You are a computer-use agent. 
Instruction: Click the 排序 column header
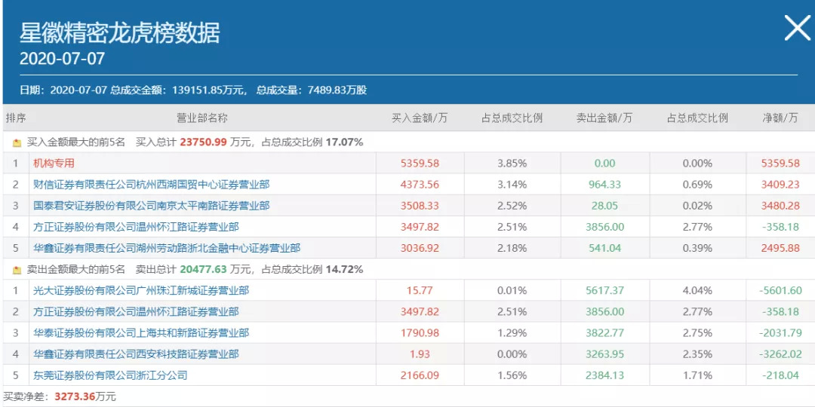pos(16,118)
